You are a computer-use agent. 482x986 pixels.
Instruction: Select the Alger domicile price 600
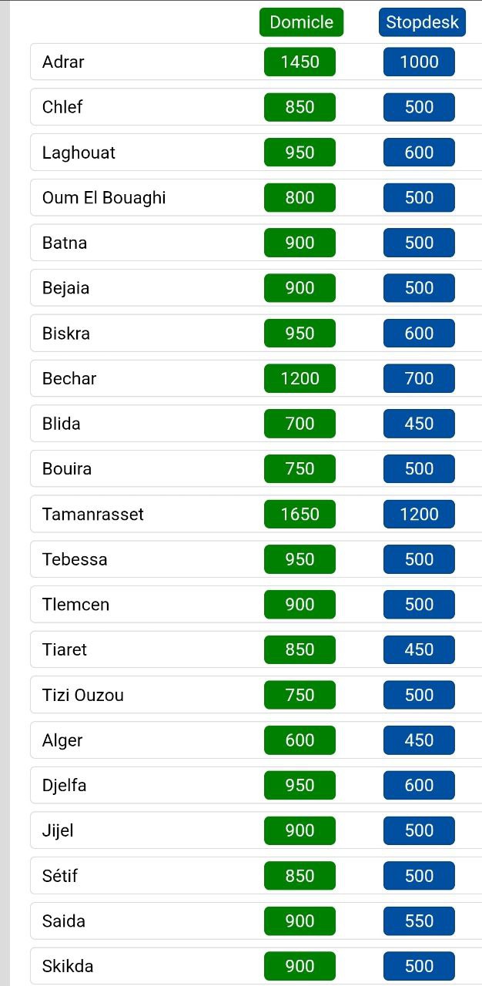[x=300, y=740]
